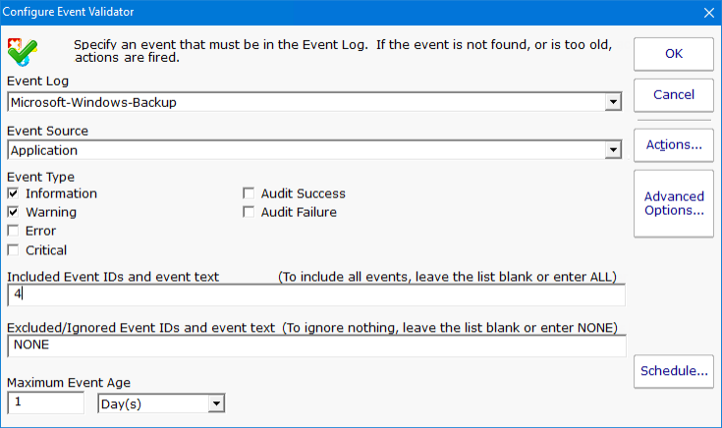Enable the Critical event type checkbox
722x428 pixels.
coord(14,250)
